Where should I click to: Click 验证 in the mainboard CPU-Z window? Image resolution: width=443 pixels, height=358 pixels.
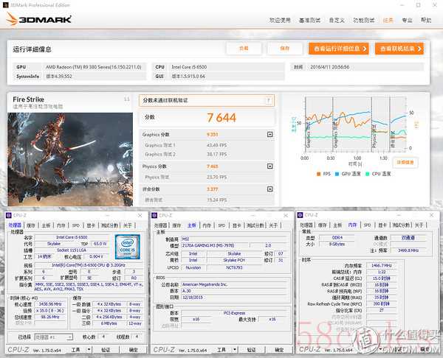[x=251, y=350]
